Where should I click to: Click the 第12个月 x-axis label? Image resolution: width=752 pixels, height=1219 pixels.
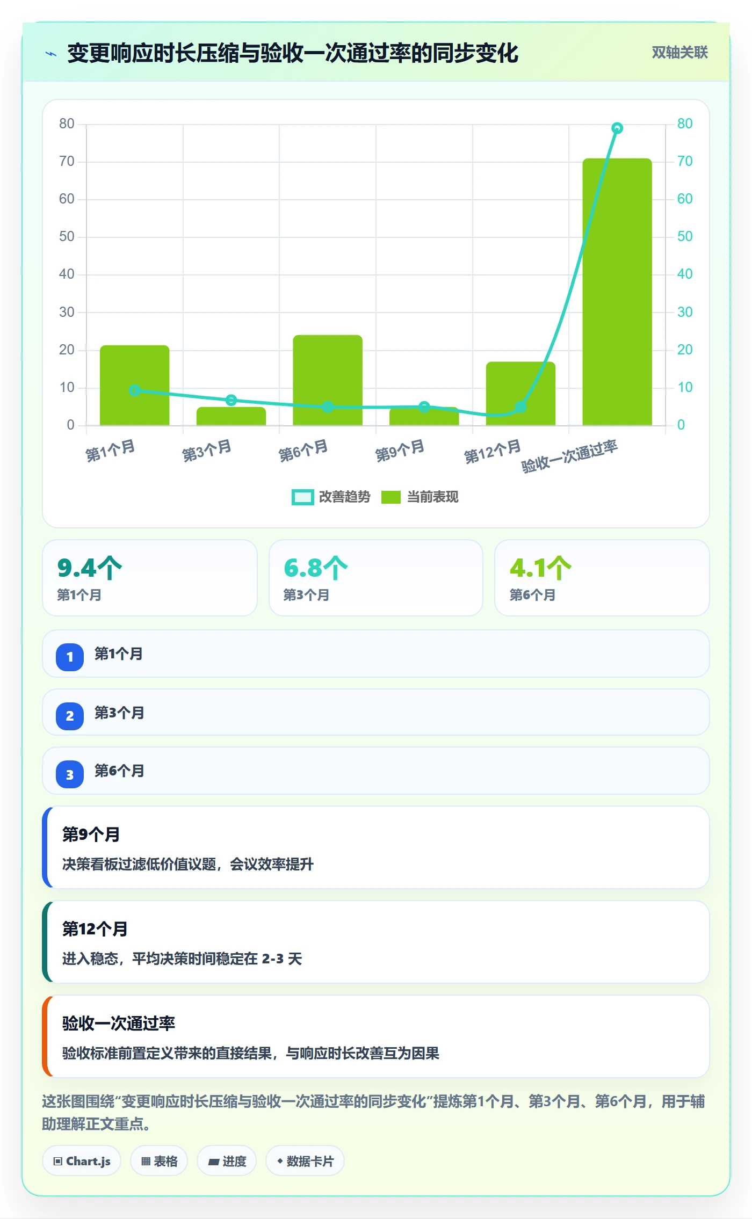pos(493,452)
